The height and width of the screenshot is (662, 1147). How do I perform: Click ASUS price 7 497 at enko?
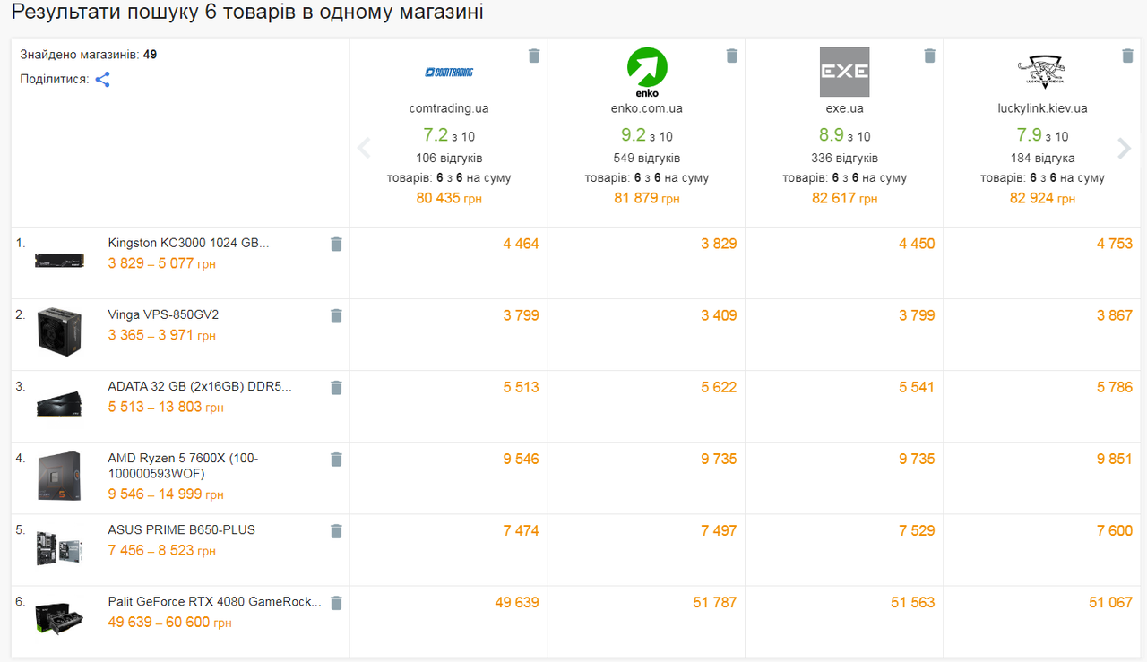719,530
